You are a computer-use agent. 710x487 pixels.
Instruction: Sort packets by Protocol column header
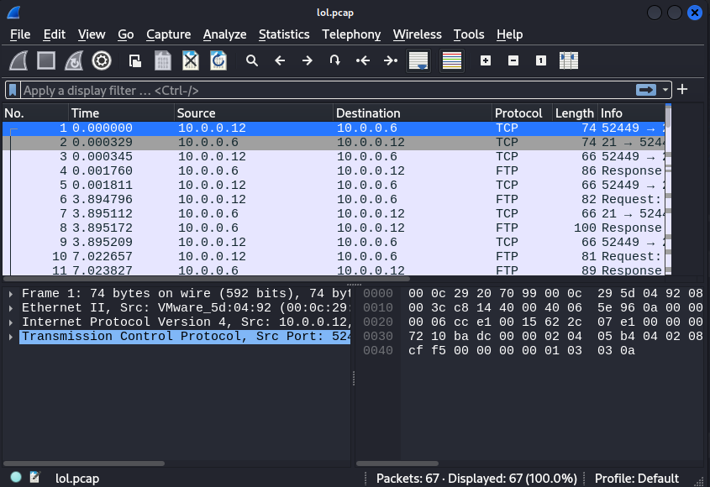(518, 113)
